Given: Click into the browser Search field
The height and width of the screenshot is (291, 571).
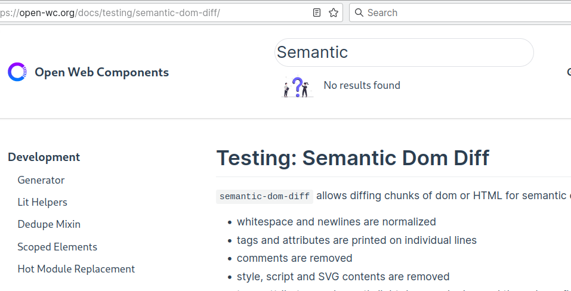Looking at the screenshot, I should coord(459,13).
